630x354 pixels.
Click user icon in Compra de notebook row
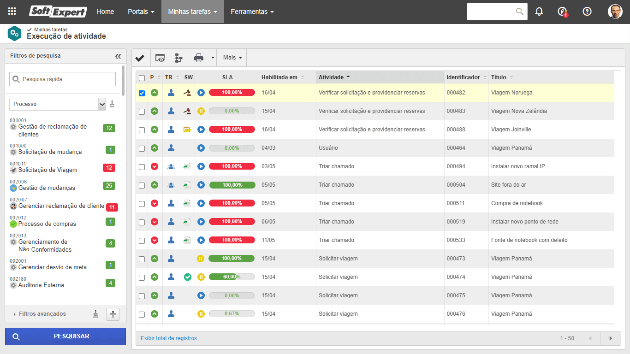tap(171, 203)
